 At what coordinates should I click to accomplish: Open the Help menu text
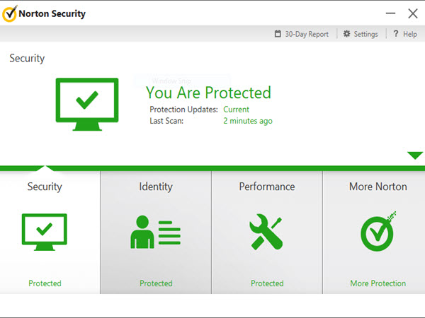click(x=410, y=34)
